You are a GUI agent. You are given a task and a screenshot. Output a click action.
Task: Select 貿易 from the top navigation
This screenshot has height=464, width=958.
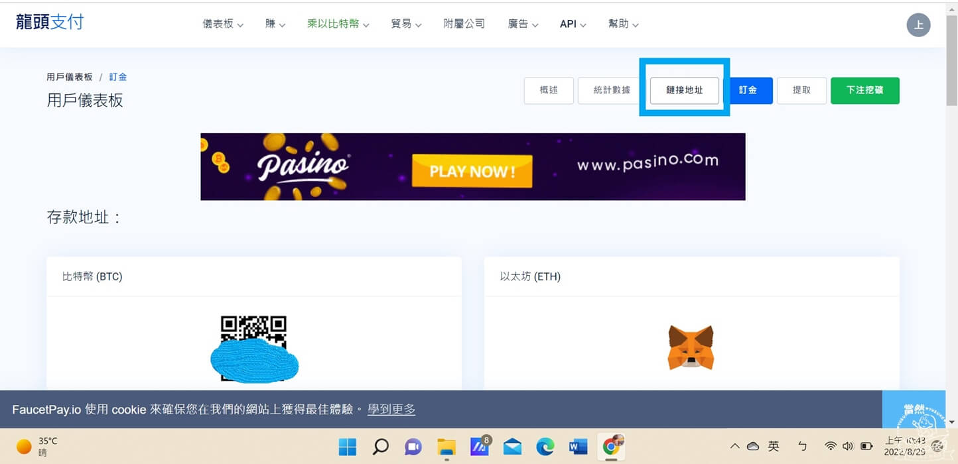(x=405, y=24)
